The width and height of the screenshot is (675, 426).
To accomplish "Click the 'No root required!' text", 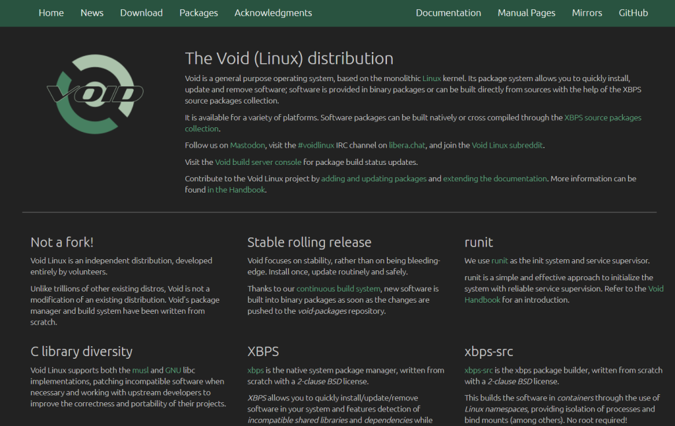I will click(597, 421).
